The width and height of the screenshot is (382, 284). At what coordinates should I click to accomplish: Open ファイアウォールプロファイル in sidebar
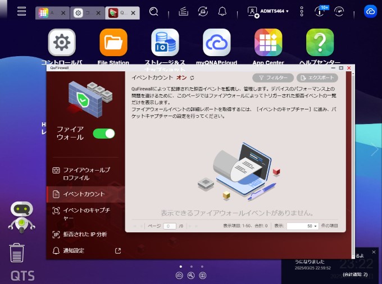coord(85,174)
